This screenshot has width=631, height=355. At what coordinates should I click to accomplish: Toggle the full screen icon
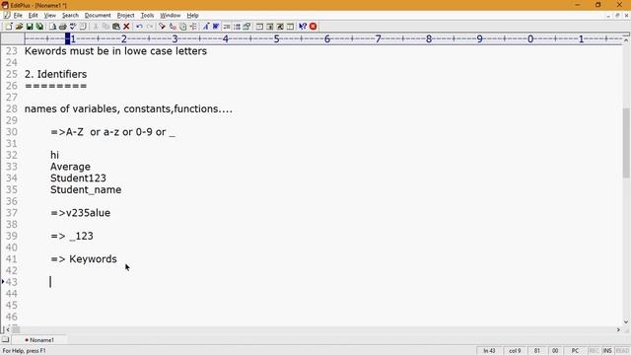tap(280, 27)
